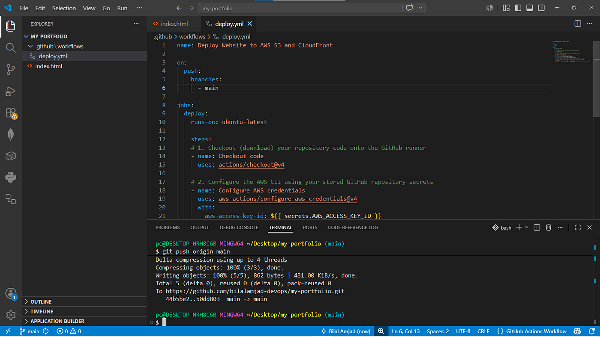Close the deploy.yml tab

pos(250,24)
